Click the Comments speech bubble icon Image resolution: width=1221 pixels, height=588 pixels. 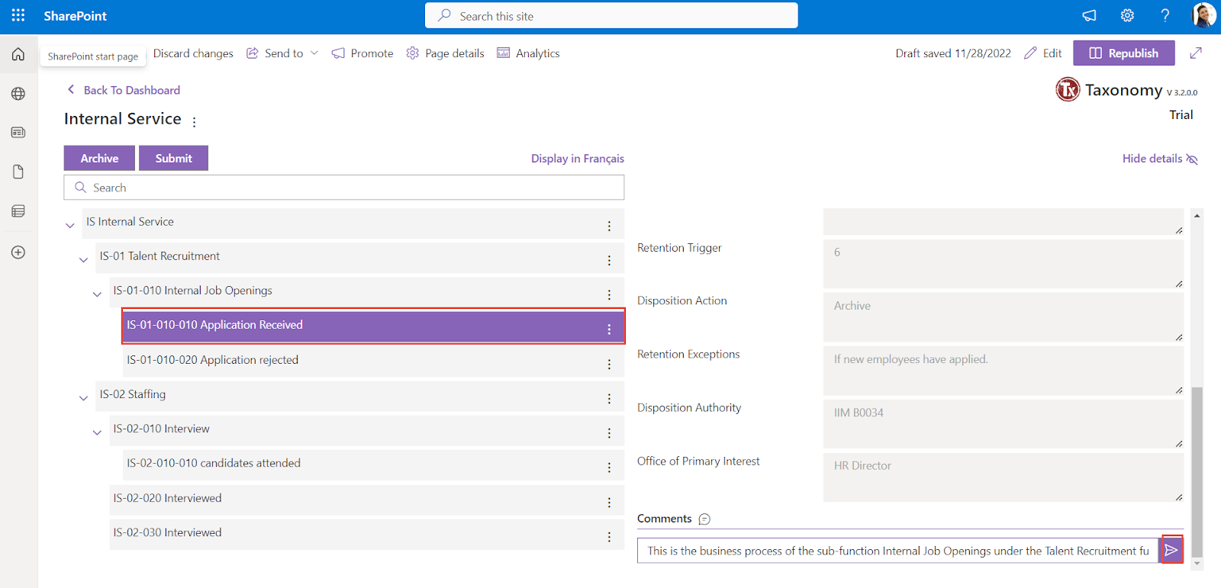pyautogui.click(x=704, y=519)
